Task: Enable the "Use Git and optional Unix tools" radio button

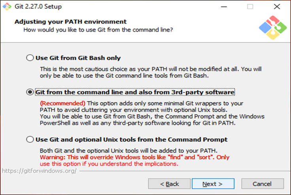Action: 30,140
